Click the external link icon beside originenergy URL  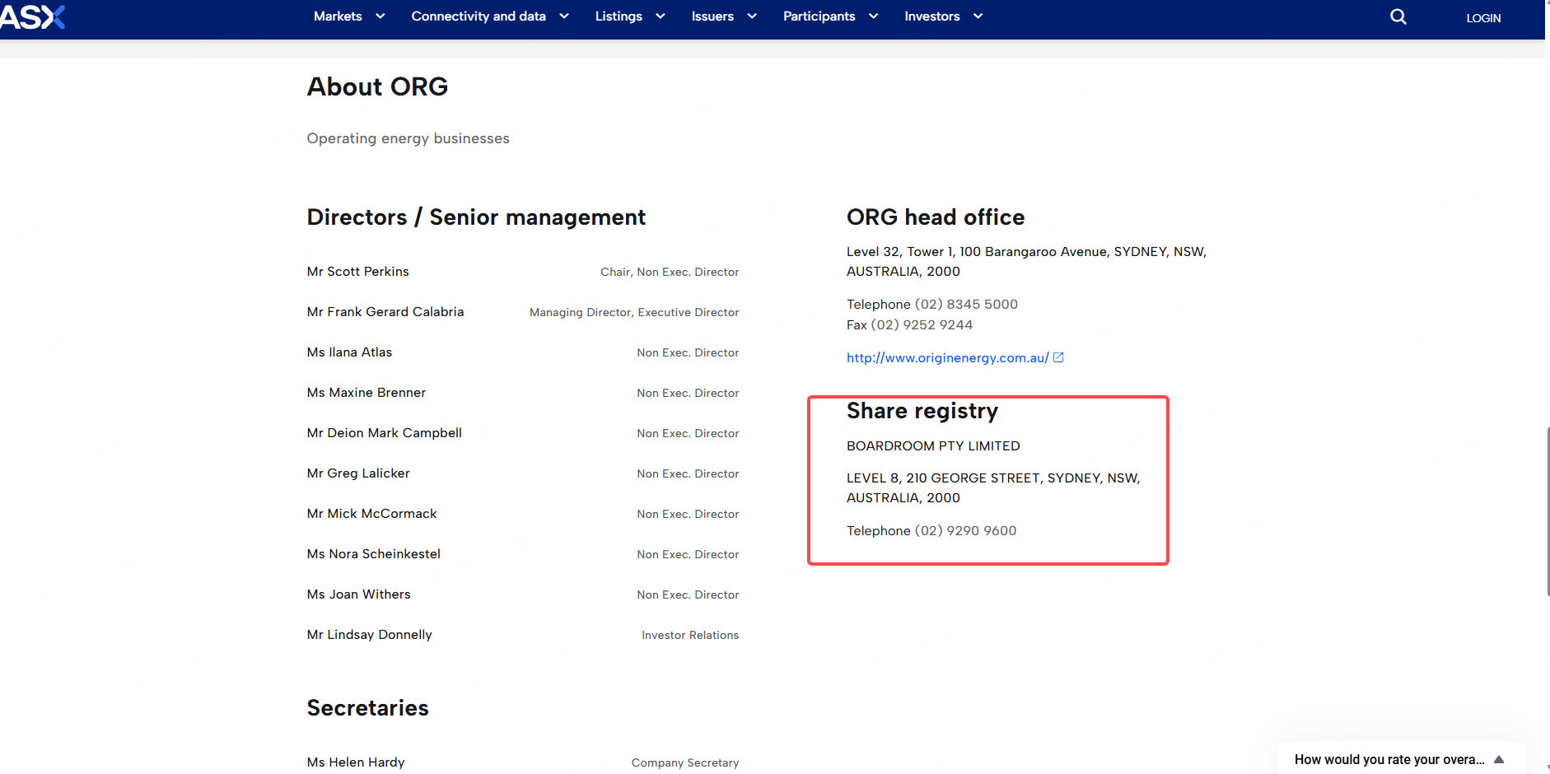coord(1058,357)
